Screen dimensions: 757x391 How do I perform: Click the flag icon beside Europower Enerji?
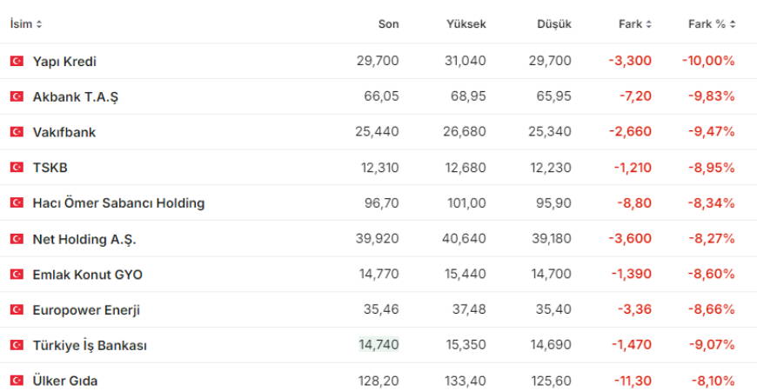coord(17,310)
